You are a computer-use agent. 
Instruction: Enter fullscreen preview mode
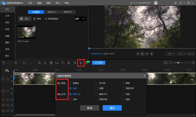click(193, 54)
